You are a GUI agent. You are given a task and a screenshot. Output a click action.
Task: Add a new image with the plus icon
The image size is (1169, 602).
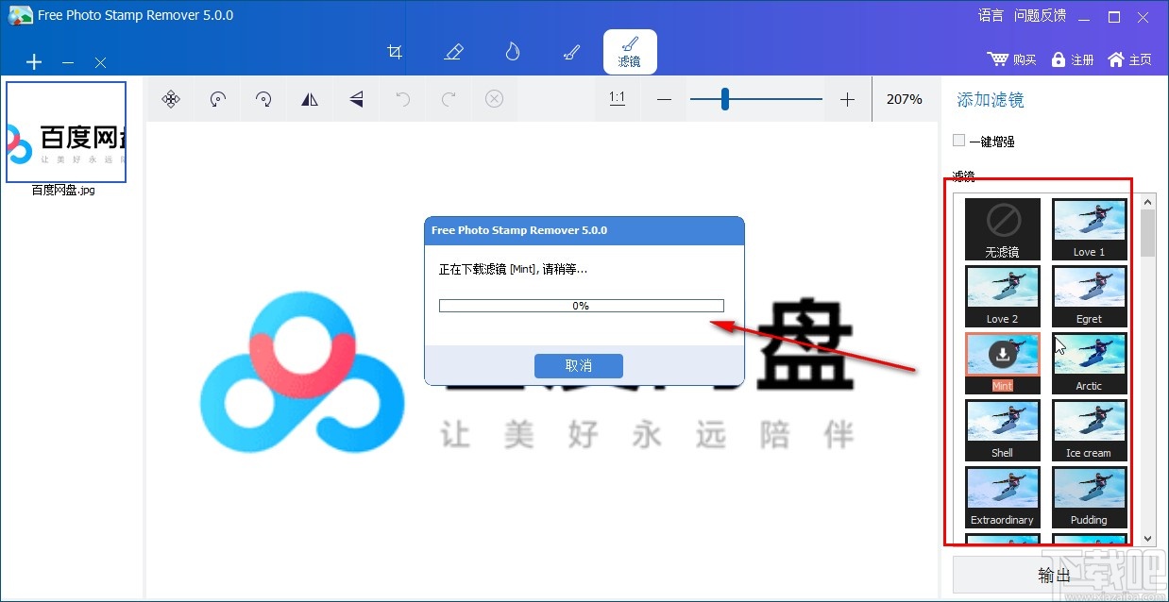pos(34,62)
